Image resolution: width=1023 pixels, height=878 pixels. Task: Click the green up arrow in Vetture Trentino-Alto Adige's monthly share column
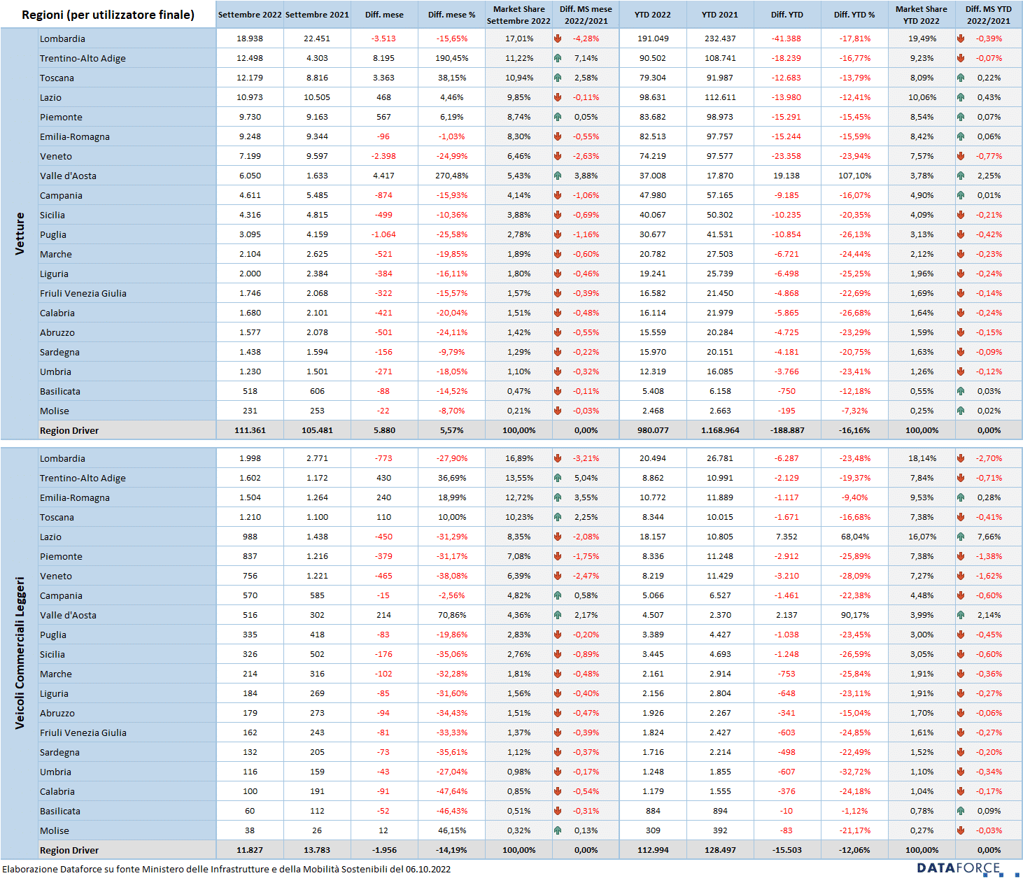click(558, 58)
